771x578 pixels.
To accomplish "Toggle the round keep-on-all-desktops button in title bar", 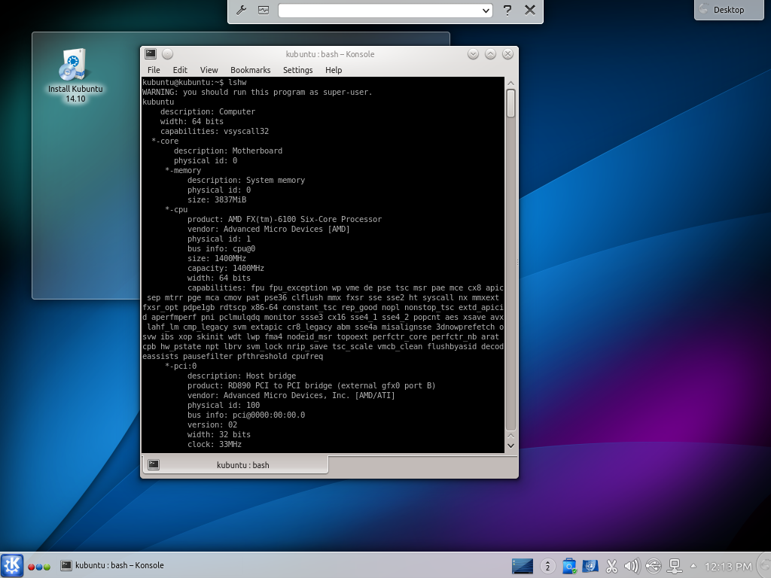I will click(x=168, y=54).
